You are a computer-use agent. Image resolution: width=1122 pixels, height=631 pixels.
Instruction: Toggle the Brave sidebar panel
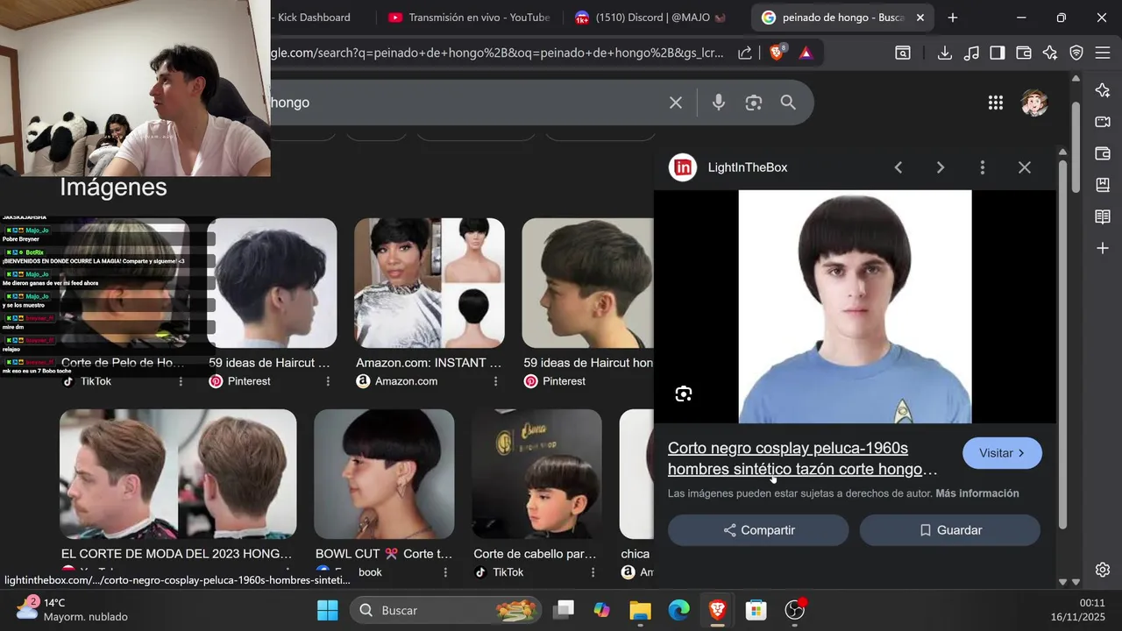[x=998, y=53]
